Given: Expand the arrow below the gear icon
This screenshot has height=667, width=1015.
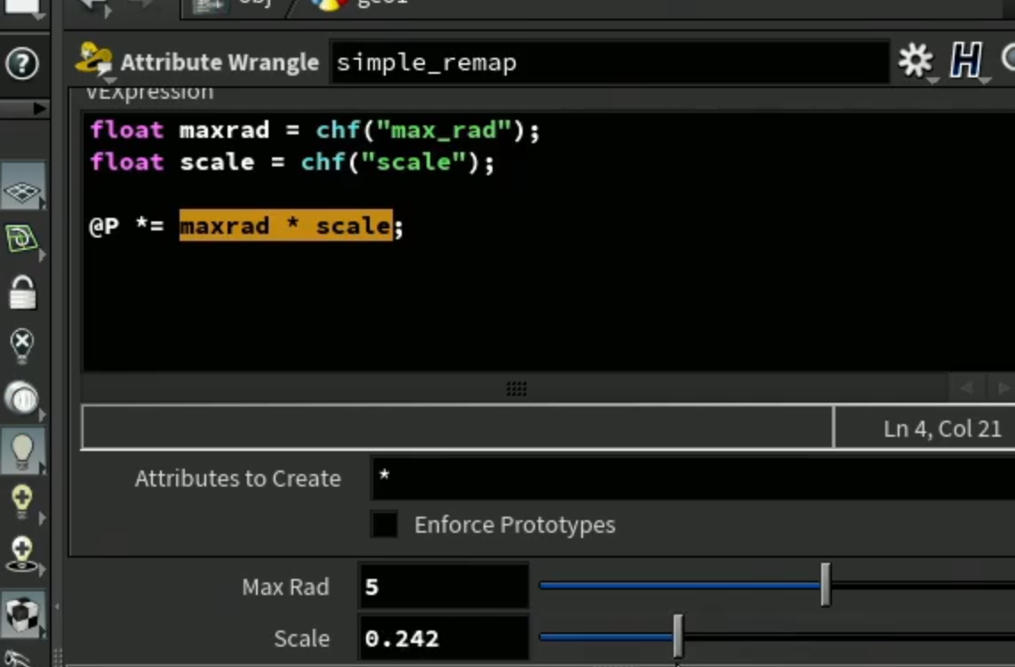Looking at the screenshot, I should [x=933, y=82].
